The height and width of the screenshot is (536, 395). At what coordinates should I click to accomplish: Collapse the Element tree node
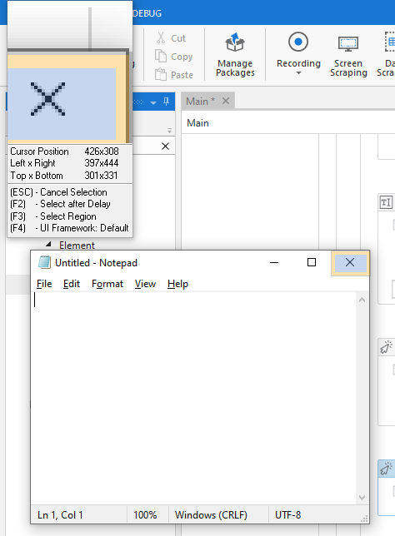coord(48,245)
